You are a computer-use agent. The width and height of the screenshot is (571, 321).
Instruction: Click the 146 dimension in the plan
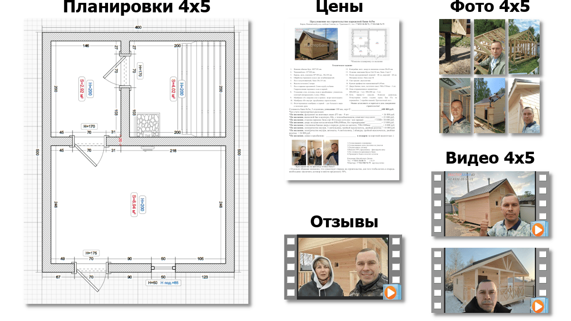pos(86,46)
